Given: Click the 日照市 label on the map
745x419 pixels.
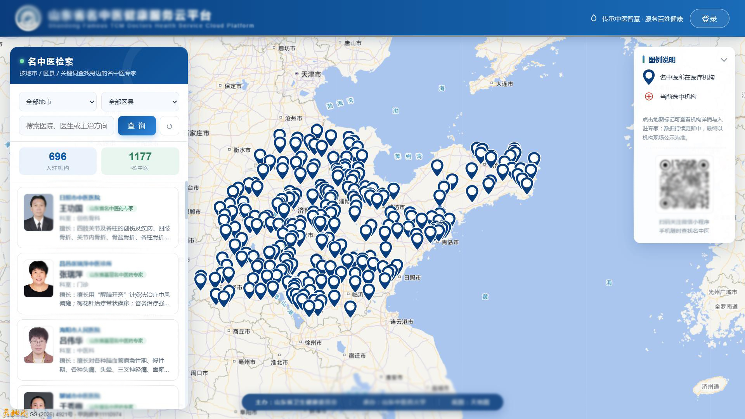Looking at the screenshot, I should [412, 278].
